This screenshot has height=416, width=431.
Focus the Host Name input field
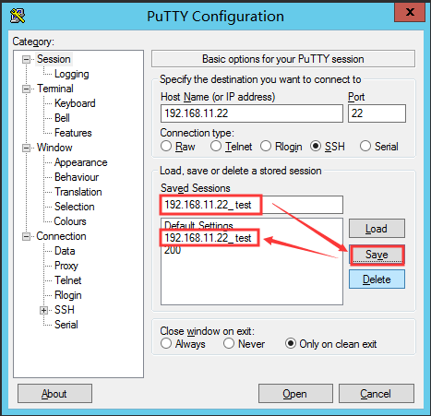[x=252, y=113]
